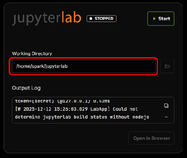Image resolution: width=187 pixels, height=158 pixels.
Task: Browse folders with the folder icon
Action: point(167,66)
